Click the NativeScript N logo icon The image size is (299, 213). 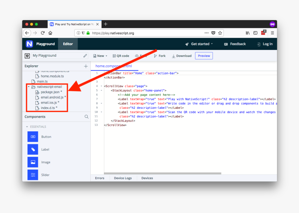(x=29, y=44)
